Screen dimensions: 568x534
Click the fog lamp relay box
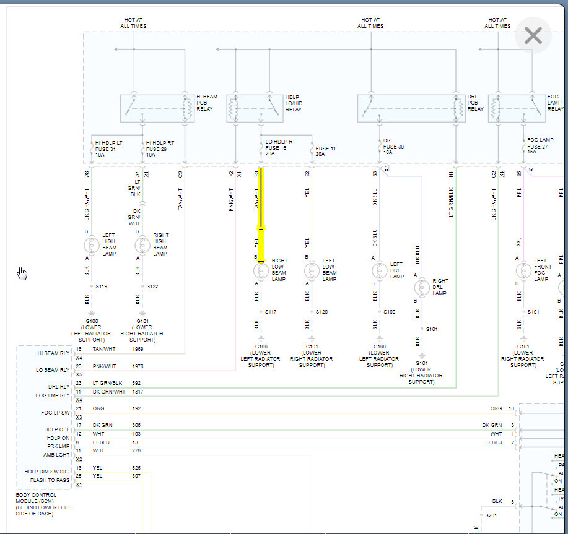coord(517,108)
